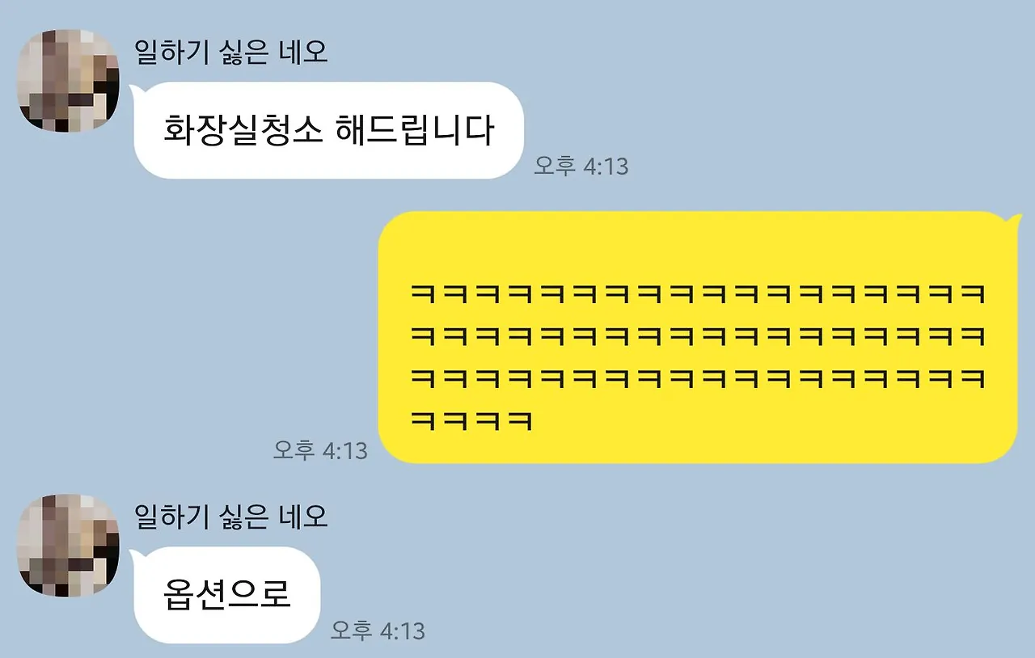Click the 오후 4:13 timestamp beside yellow bubble
Image resolution: width=1035 pixels, height=658 pixels.
click(320, 450)
